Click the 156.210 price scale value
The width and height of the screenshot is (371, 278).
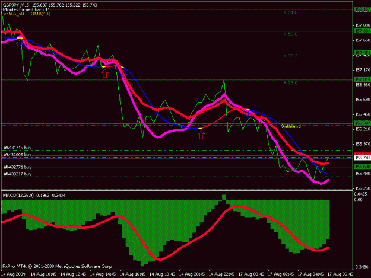(x=363, y=129)
